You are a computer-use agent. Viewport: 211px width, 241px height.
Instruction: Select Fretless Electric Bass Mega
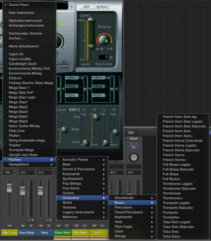pos(29,83)
